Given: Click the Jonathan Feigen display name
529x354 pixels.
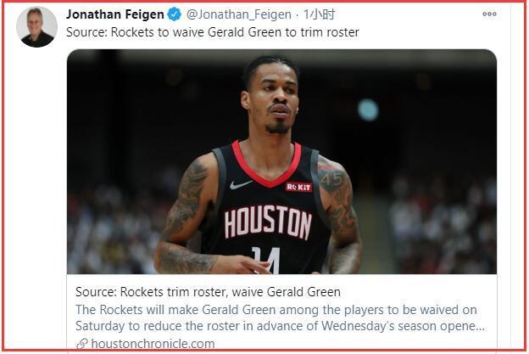Looking at the screenshot, I should (115, 14).
